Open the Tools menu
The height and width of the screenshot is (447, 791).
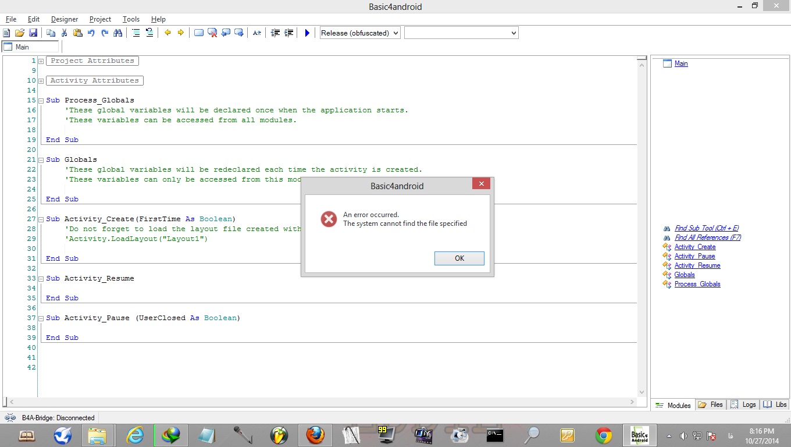131,19
